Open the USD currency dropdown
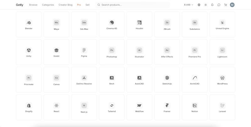Viewport: 251px width, 127px height. pyautogui.click(x=189, y=5)
